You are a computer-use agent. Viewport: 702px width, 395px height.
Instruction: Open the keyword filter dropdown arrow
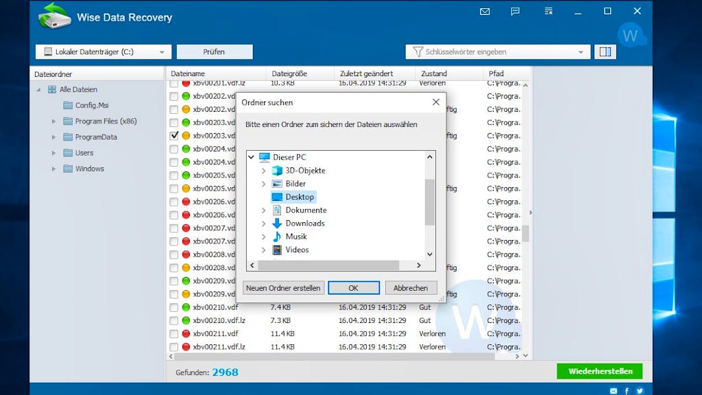pyautogui.click(x=581, y=52)
